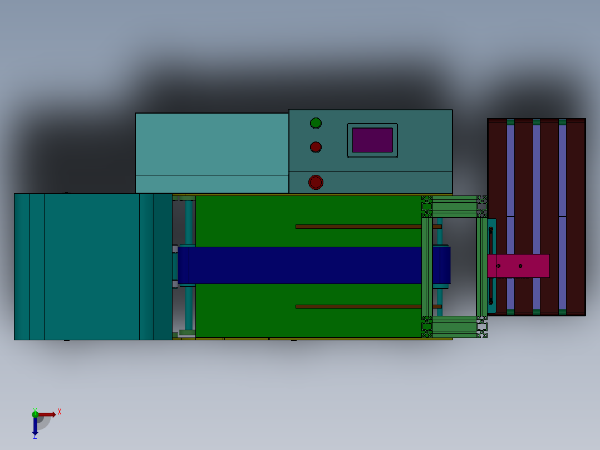The width and height of the screenshot is (600, 450).
Task: Select the large red emergency stop button
Action: [x=316, y=182]
